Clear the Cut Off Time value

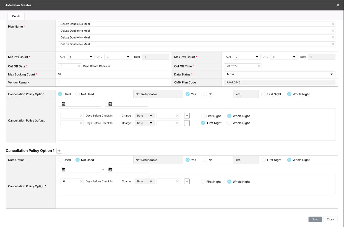(259, 66)
